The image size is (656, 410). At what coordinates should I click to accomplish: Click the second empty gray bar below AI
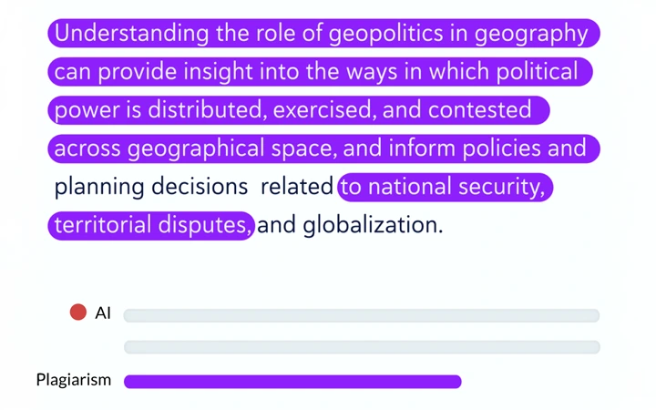tap(362, 347)
